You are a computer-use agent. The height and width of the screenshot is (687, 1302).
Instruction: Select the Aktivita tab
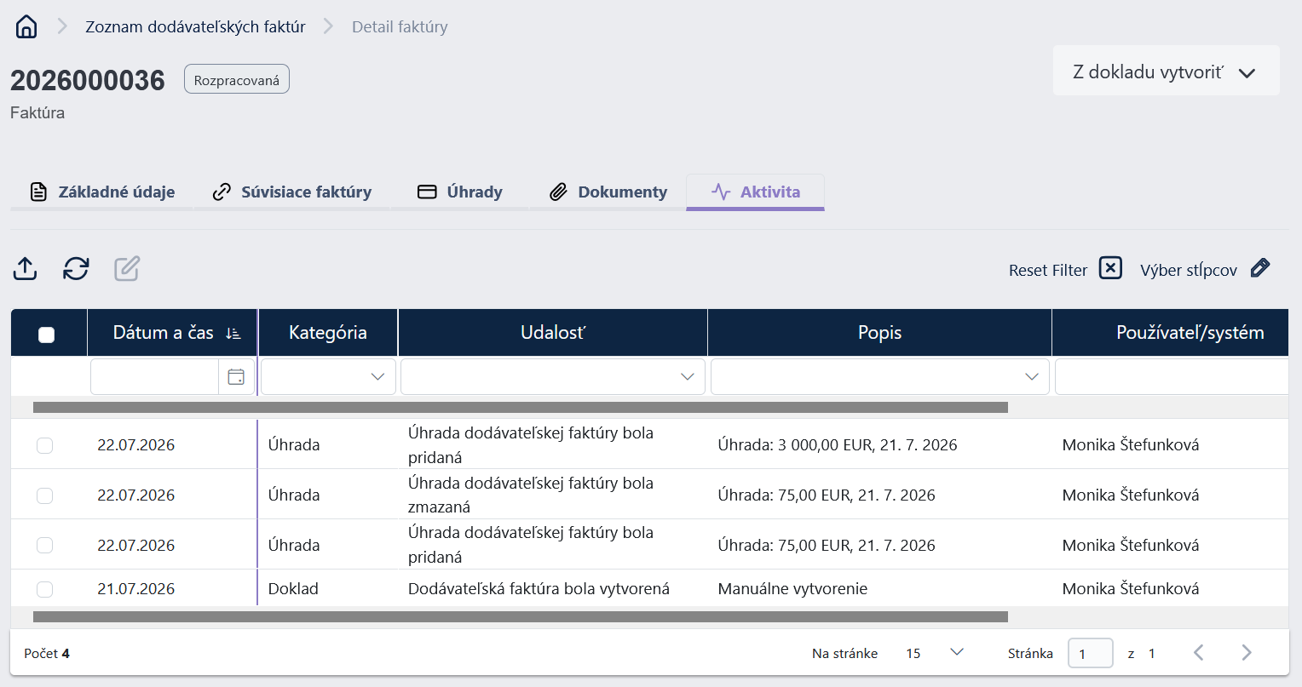pyautogui.click(x=756, y=192)
